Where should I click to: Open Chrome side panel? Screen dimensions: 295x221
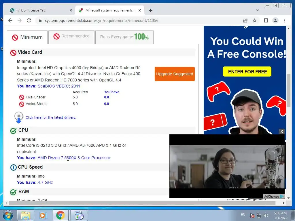click(x=266, y=20)
